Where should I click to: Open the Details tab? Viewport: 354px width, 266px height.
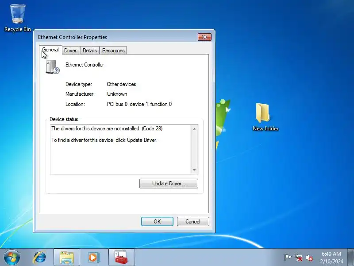pyautogui.click(x=90, y=51)
